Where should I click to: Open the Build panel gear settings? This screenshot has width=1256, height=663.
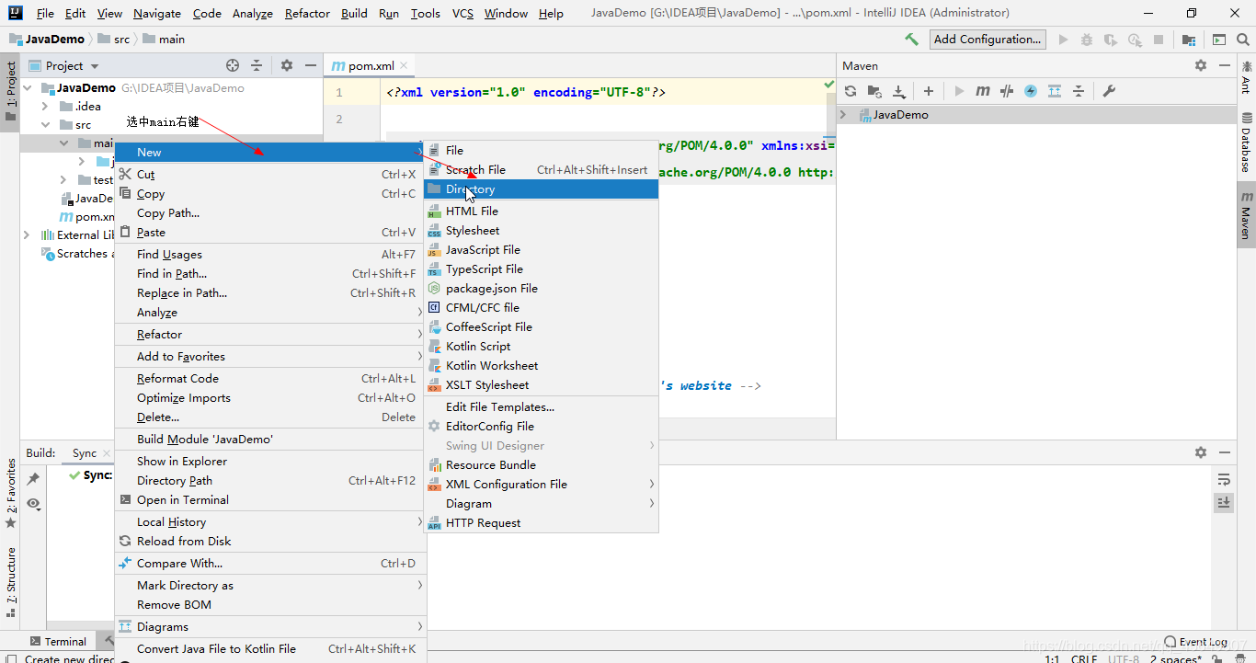(x=1201, y=452)
